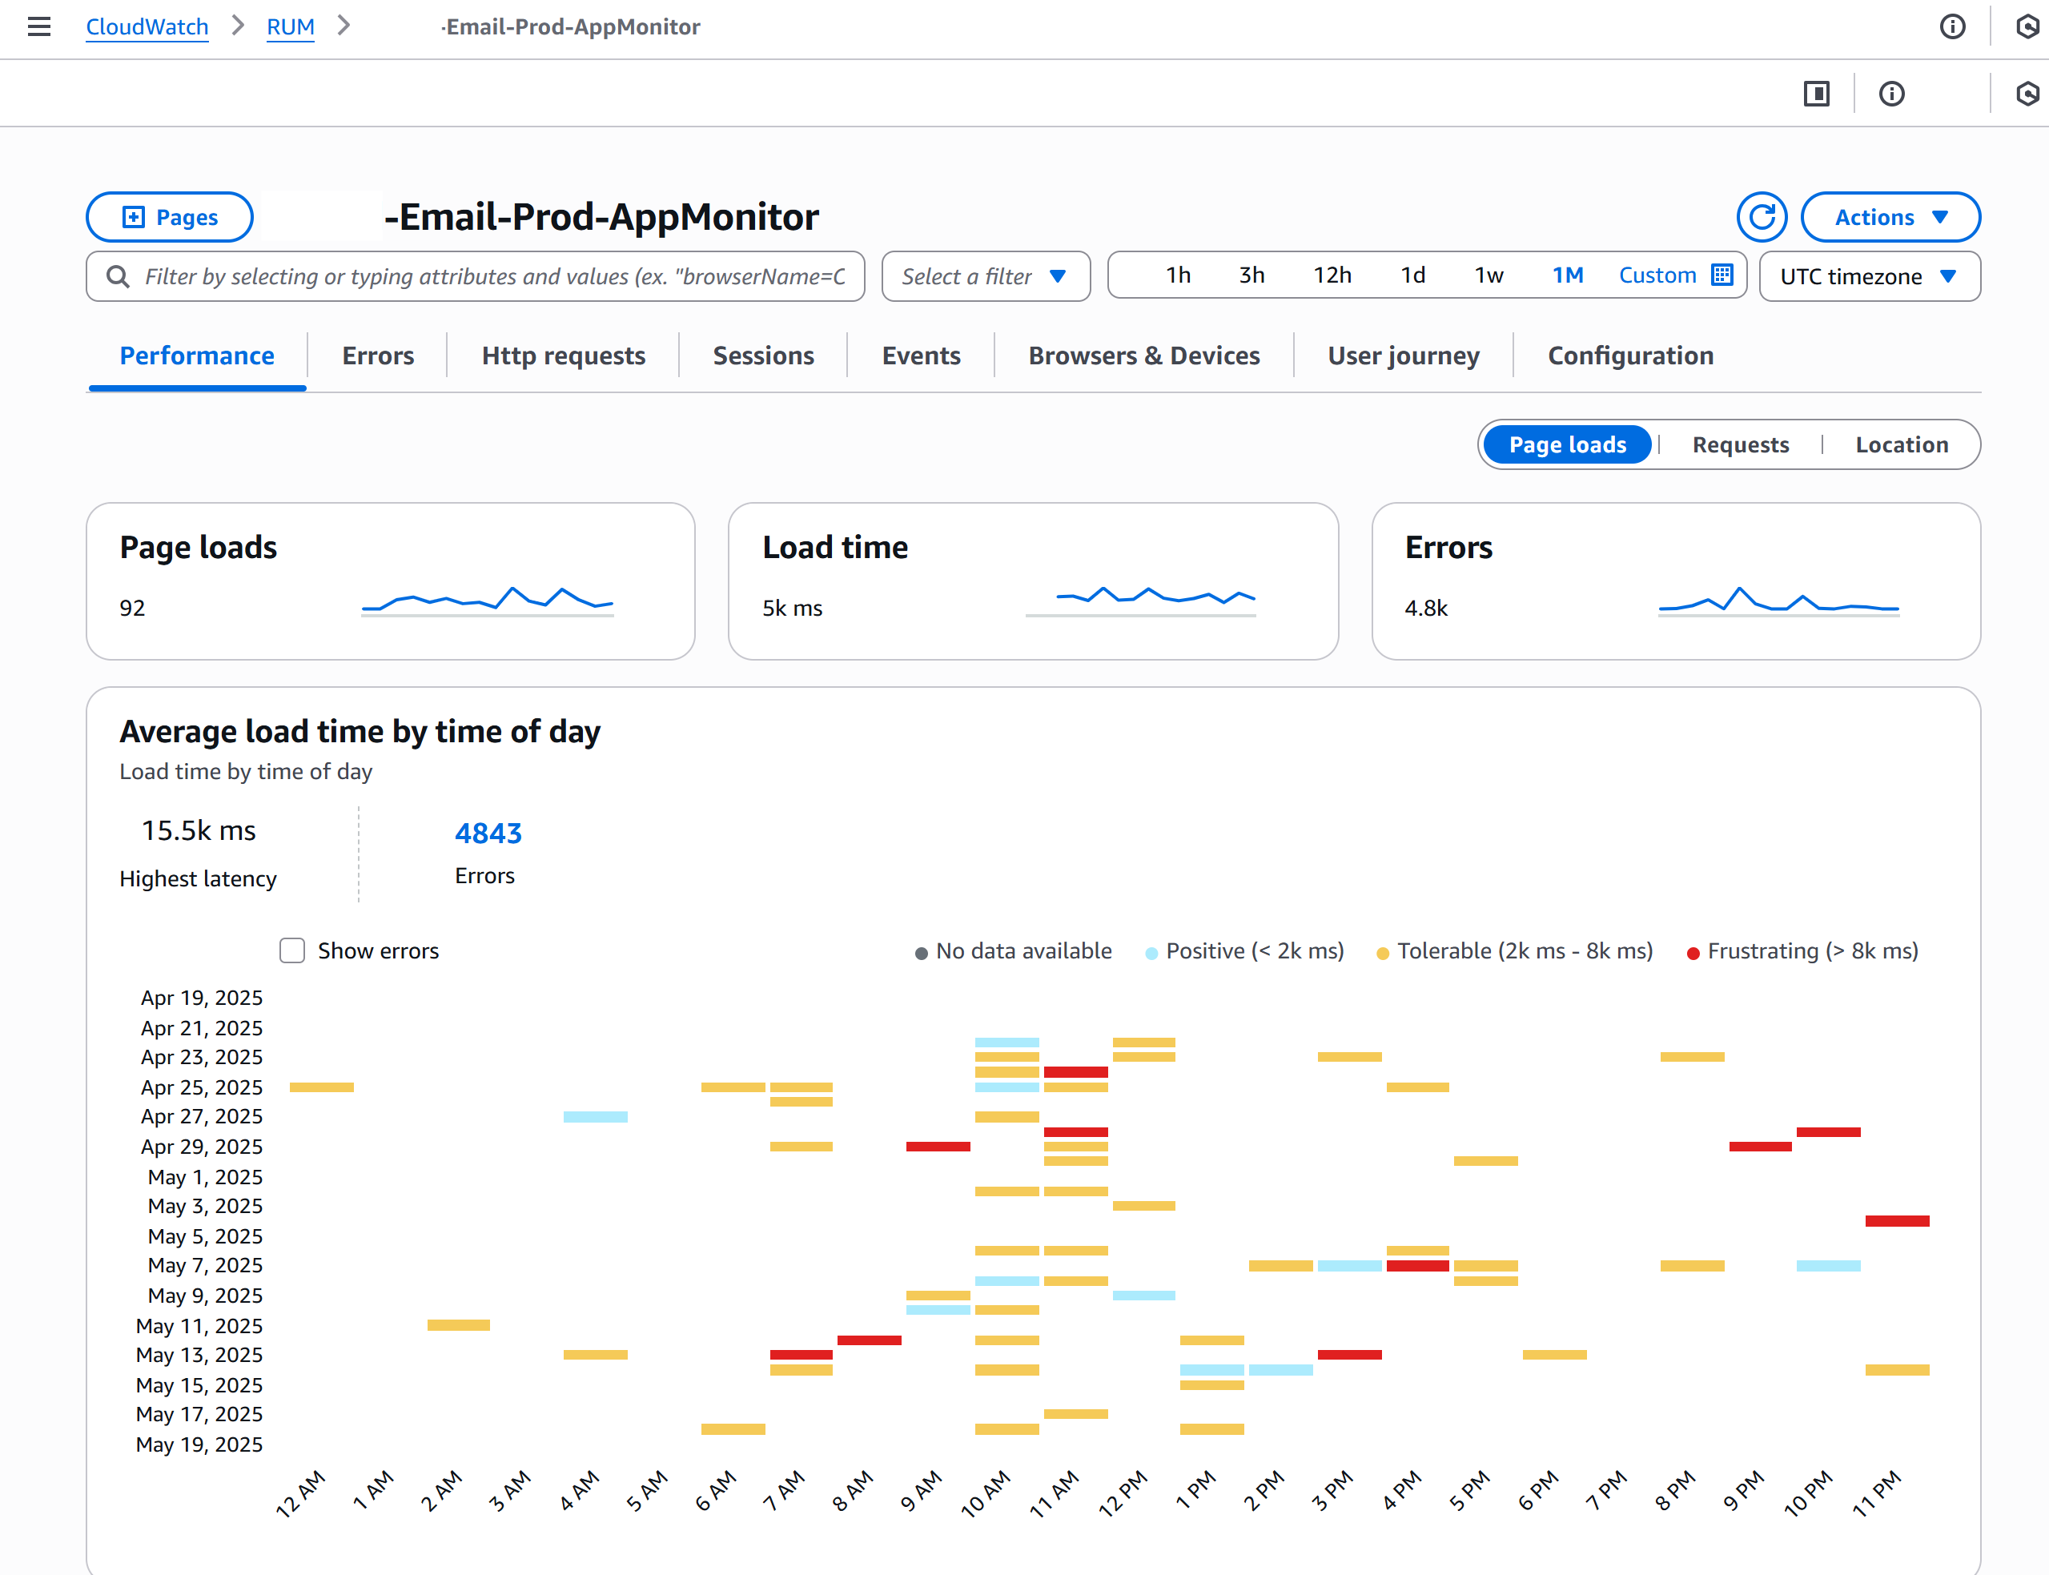Switch the metric view to Location
Image resolution: width=2049 pixels, height=1575 pixels.
point(1902,444)
